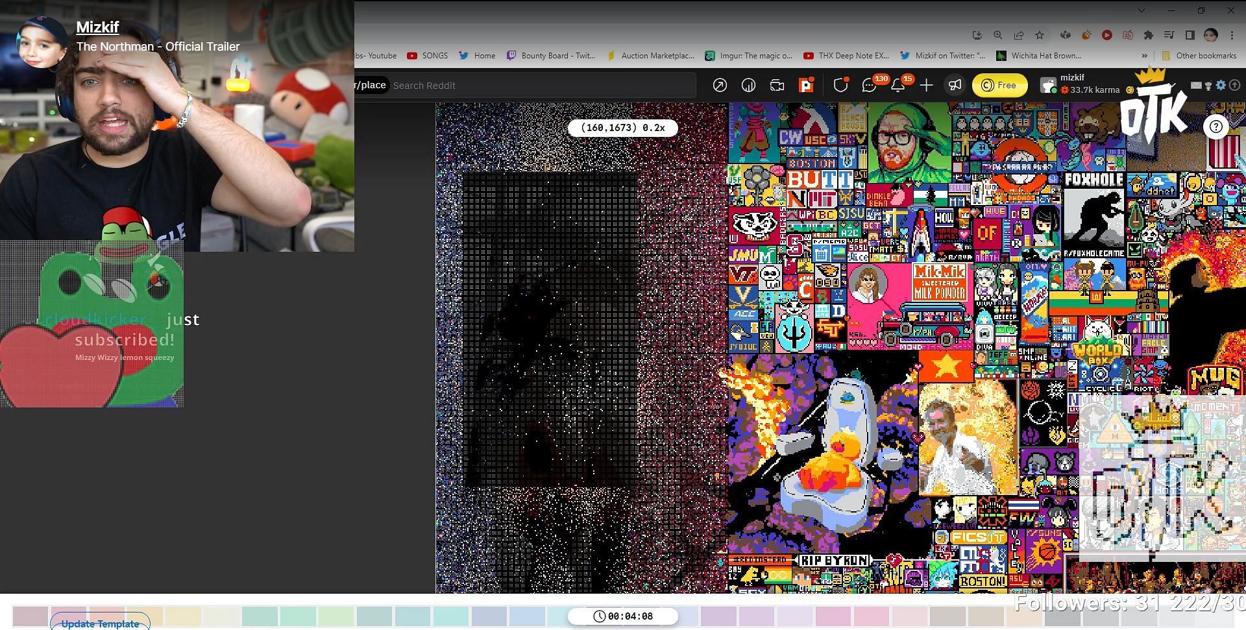The width and height of the screenshot is (1246, 630).
Task: Click the red play button extension icon
Action: 1107,35
